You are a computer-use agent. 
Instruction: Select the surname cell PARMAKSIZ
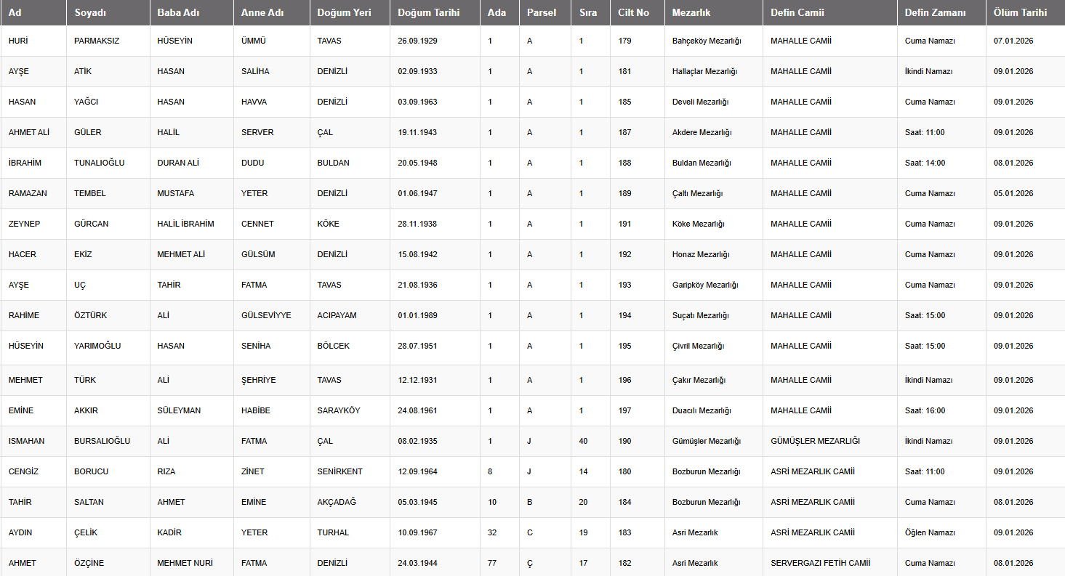pos(97,41)
